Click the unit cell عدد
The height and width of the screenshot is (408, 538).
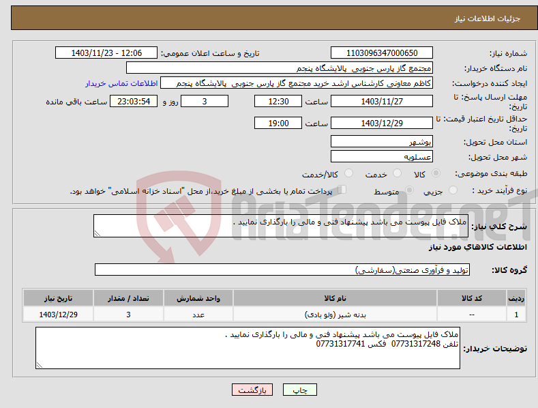point(198,315)
